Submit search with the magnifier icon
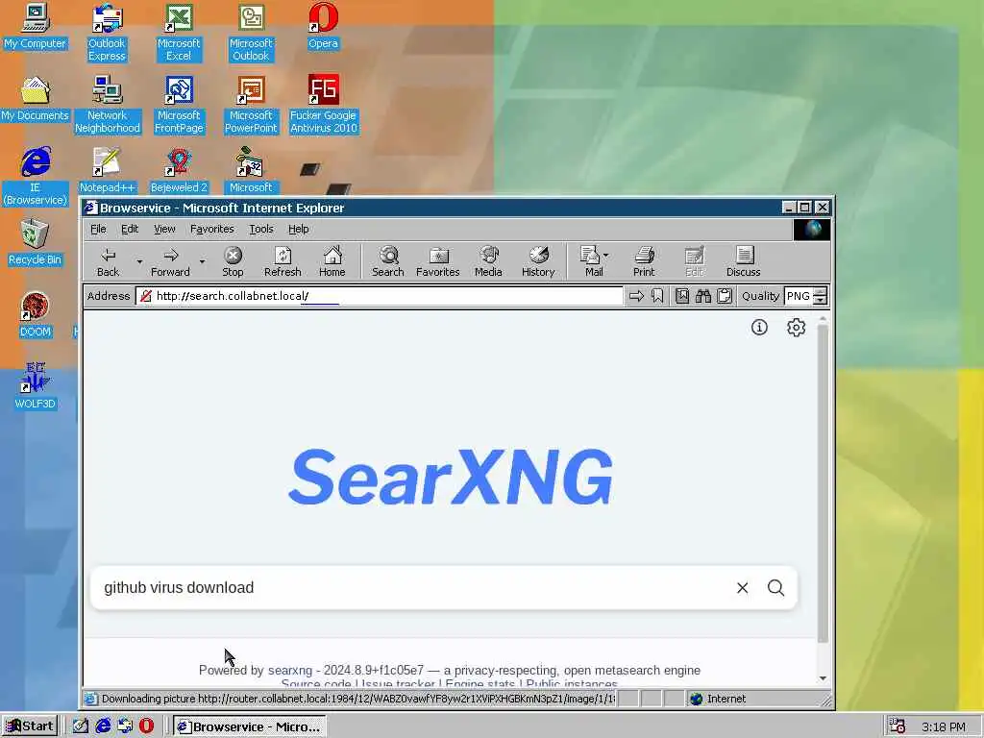 coord(775,588)
